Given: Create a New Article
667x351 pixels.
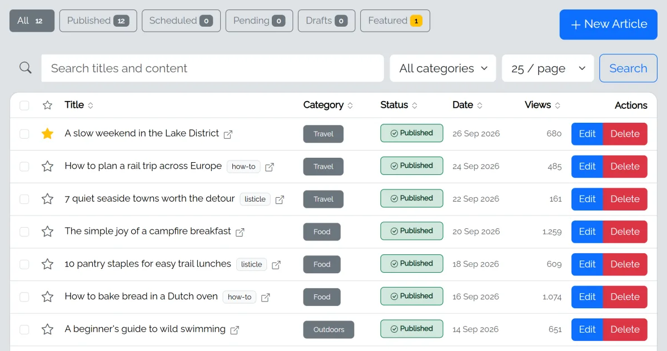Looking at the screenshot, I should 609,24.
